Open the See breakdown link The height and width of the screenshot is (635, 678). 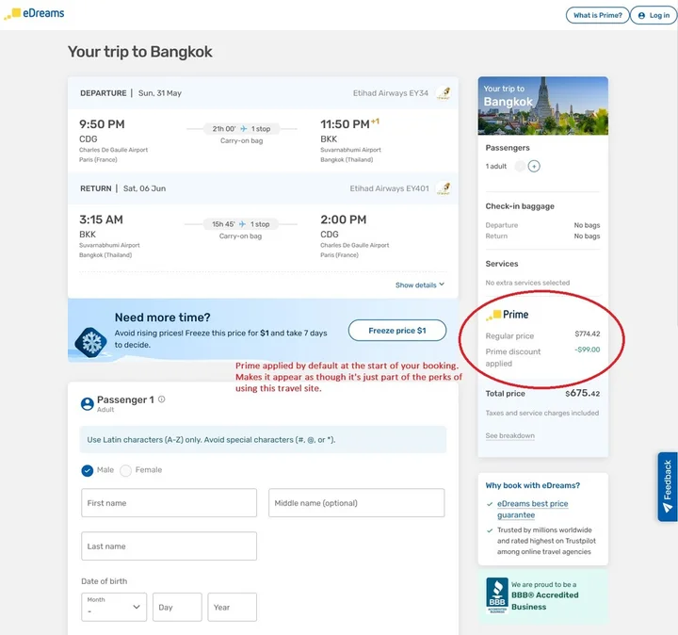coord(509,435)
